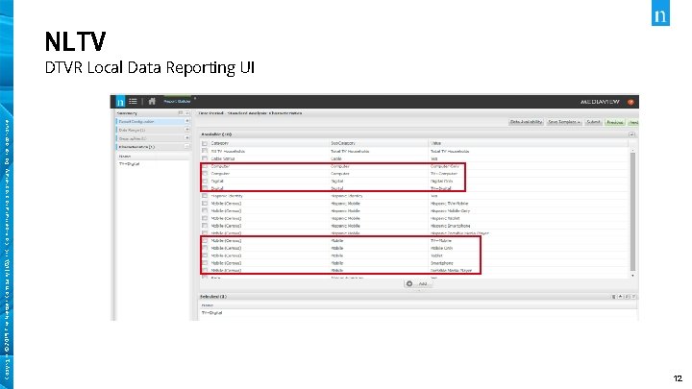Check the Total TV Households row checkbox
The width and height of the screenshot is (692, 389).
(x=205, y=151)
